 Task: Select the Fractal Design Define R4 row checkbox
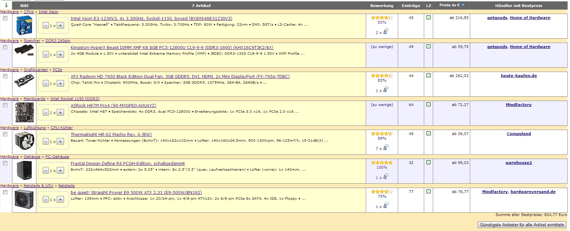point(5,163)
